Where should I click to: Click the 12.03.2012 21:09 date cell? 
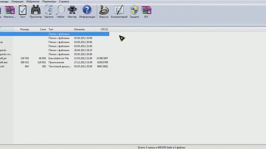click(x=83, y=58)
